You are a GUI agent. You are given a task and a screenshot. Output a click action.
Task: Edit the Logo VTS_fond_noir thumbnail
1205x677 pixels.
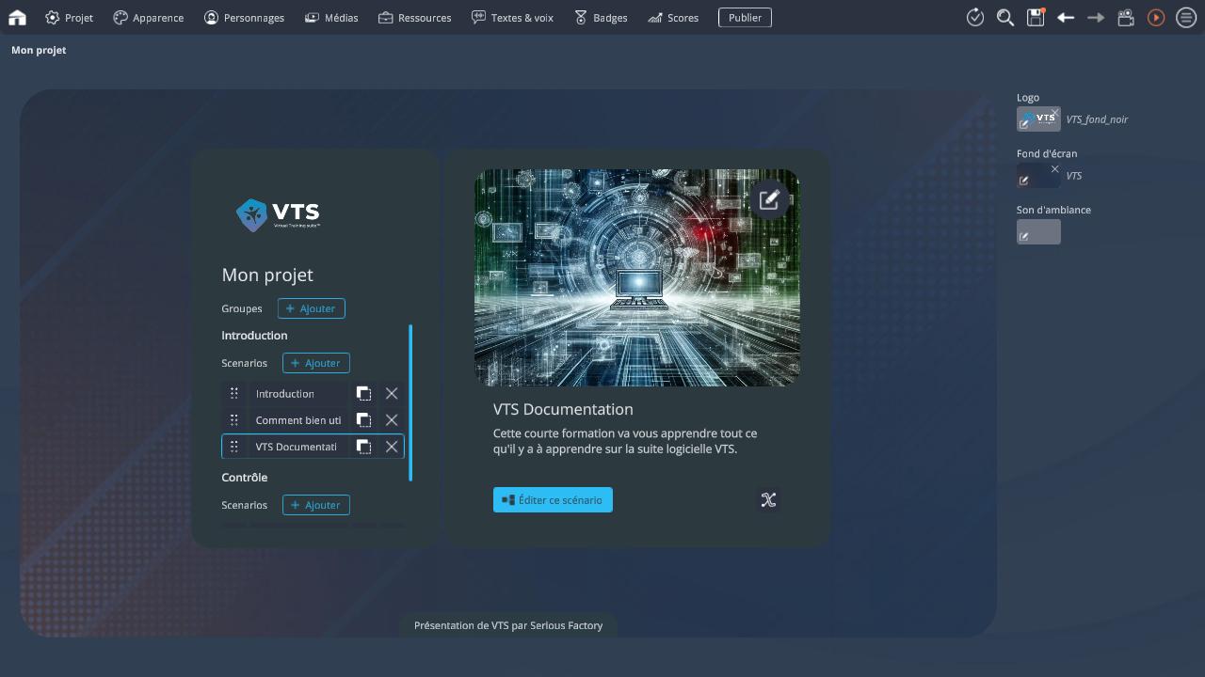pyautogui.click(x=1025, y=123)
